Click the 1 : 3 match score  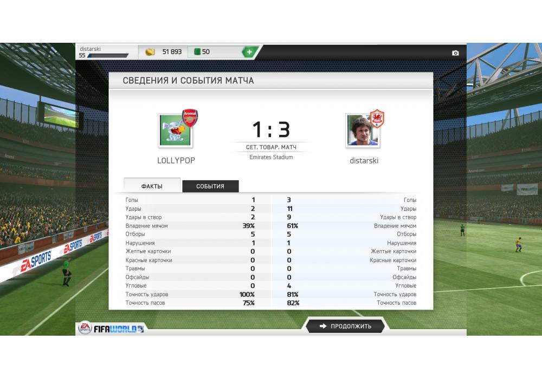pos(271,129)
